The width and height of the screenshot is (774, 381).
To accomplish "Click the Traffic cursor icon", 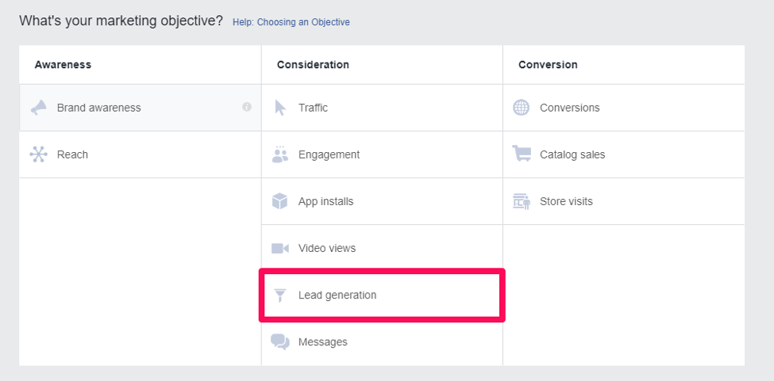I will point(280,108).
